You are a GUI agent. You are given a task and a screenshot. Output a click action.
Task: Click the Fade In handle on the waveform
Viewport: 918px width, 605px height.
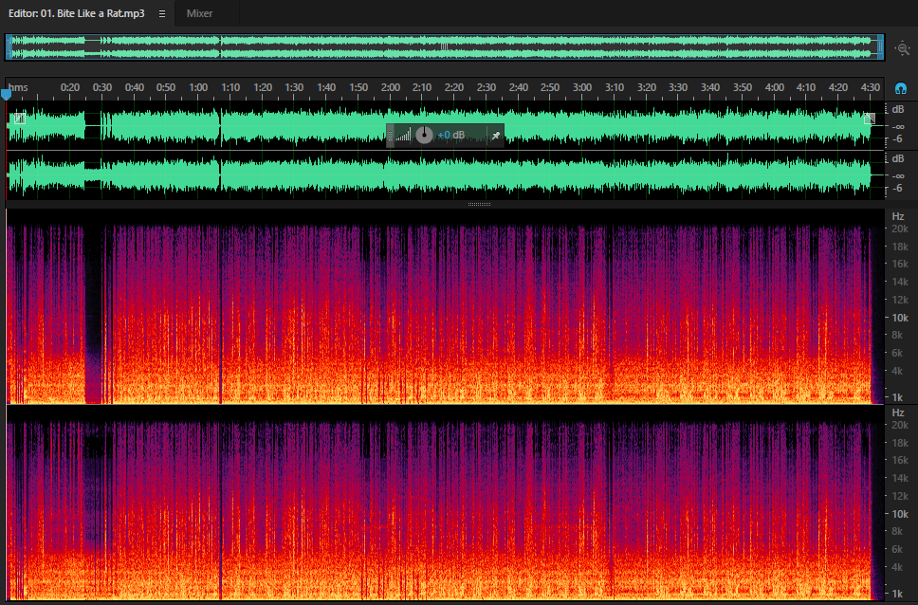[x=19, y=119]
